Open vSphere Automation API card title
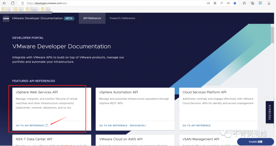The width and height of the screenshot is (276, 146). coord(119,92)
